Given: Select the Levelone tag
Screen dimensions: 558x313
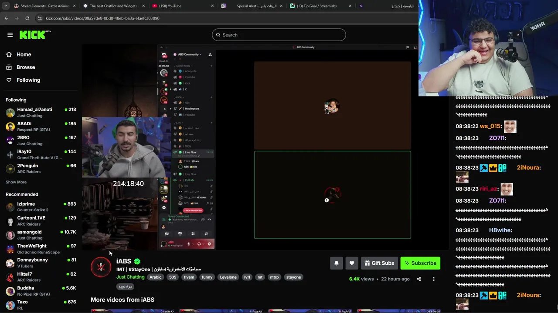Looking at the screenshot, I should pyautogui.click(x=228, y=277).
